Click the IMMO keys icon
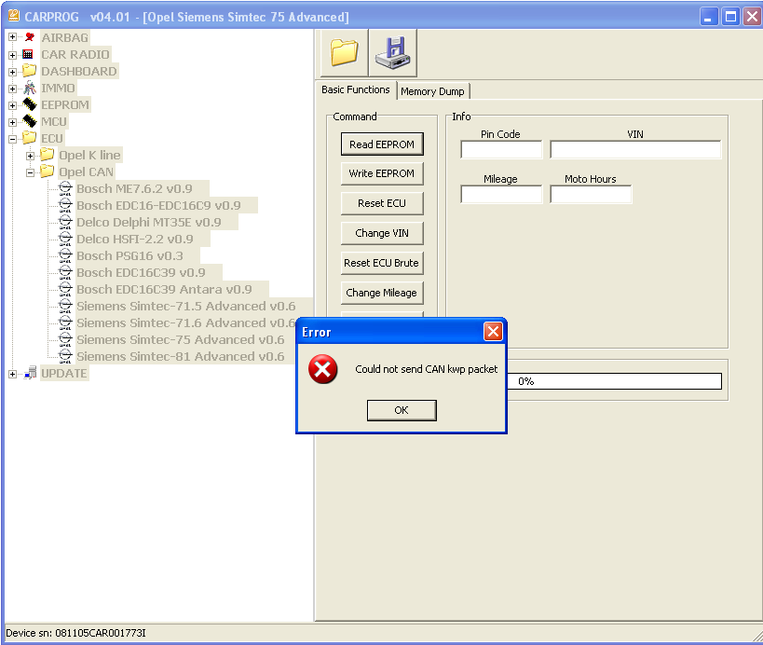Screen dimensions: 763x645 (x=30, y=88)
